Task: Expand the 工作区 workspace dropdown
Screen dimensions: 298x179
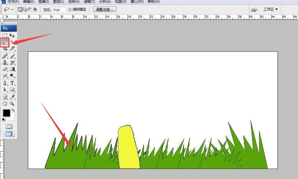Action: [270, 9]
